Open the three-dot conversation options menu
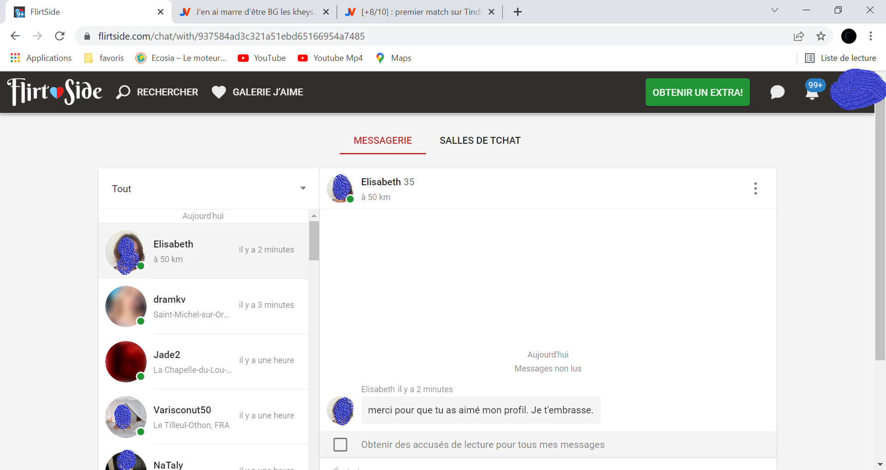The height and width of the screenshot is (470, 886). tap(755, 188)
